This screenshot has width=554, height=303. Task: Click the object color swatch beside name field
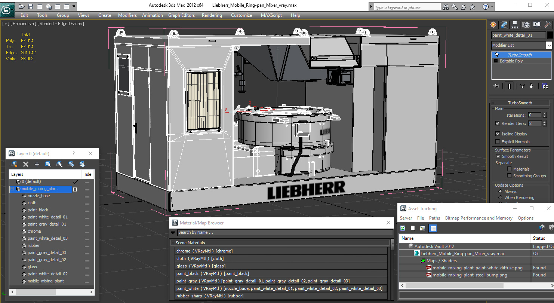pos(550,35)
